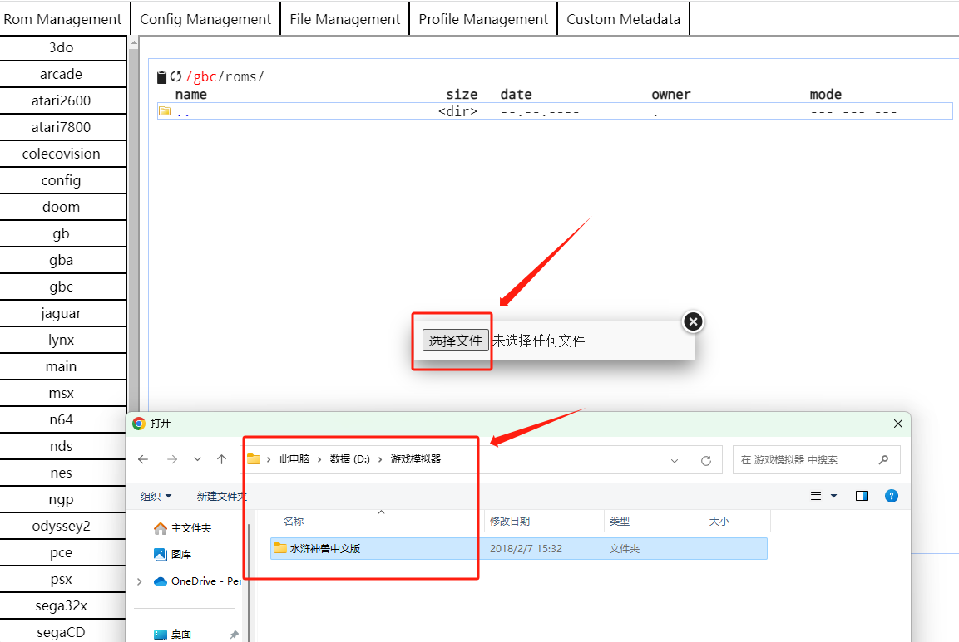
Task: Select the doom system
Action: click(62, 207)
